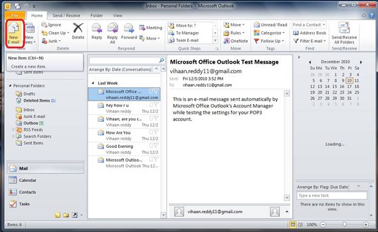Screen dimensions: 378x232
Task: Open the Move dropdown
Action: pyautogui.click(x=234, y=25)
